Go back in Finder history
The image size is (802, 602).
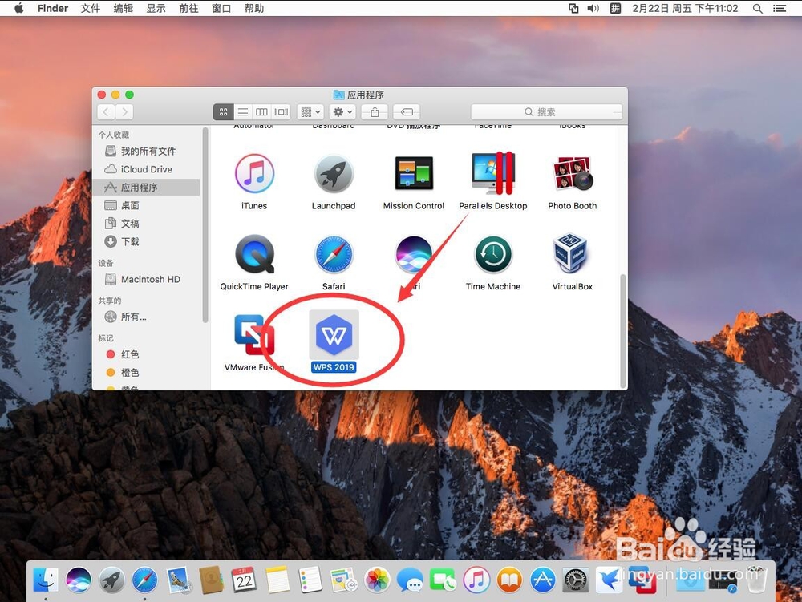click(106, 112)
